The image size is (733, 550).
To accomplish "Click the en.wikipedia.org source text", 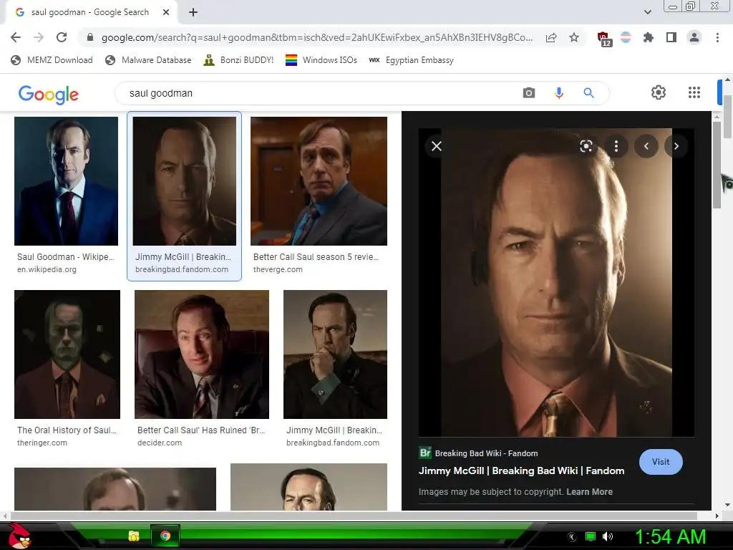I will pos(47,269).
